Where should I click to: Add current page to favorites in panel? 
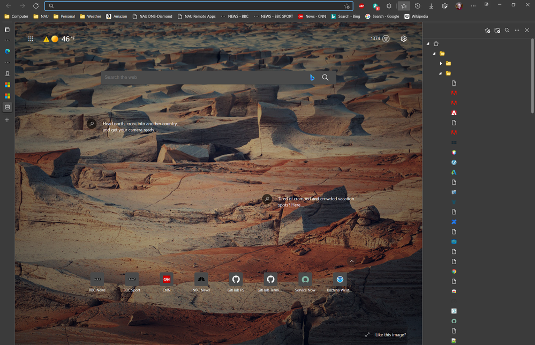tap(487, 31)
